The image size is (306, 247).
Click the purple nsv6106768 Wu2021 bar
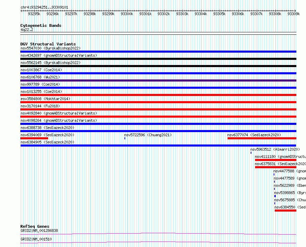(x=158, y=80)
